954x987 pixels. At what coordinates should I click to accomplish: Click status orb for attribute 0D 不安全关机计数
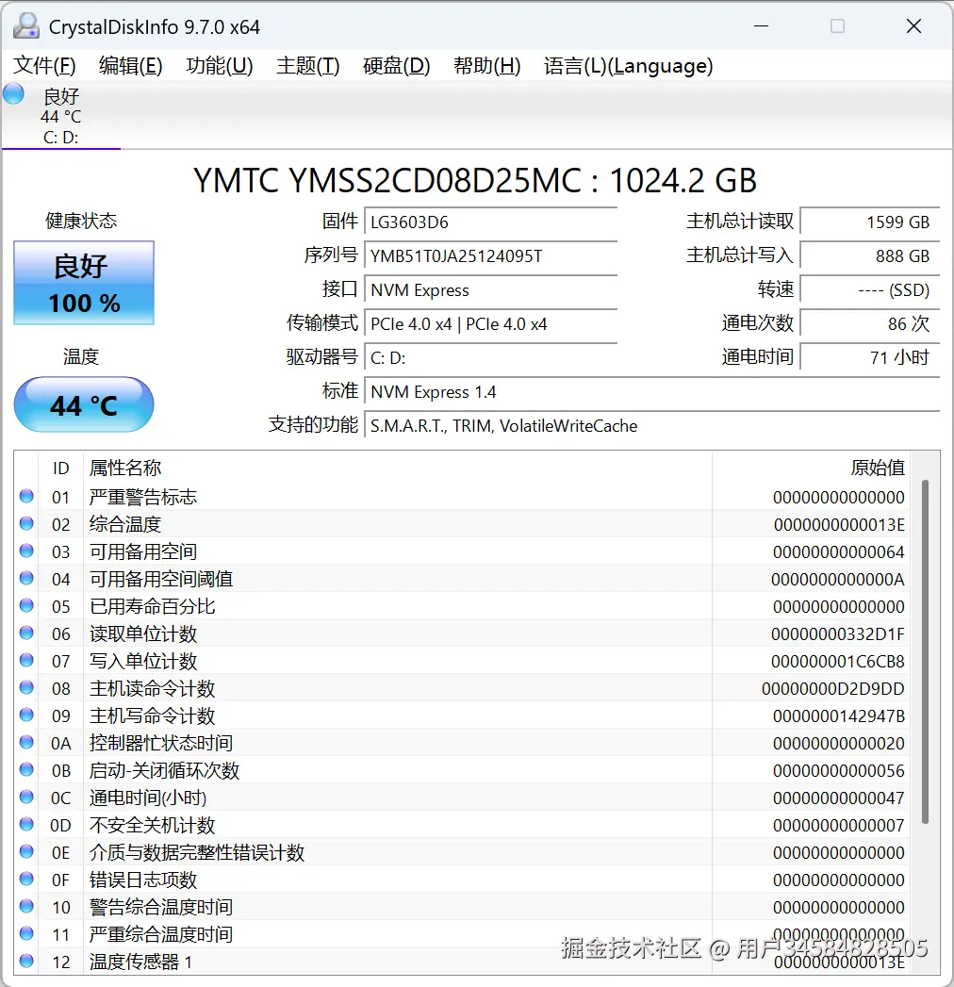(x=26, y=824)
